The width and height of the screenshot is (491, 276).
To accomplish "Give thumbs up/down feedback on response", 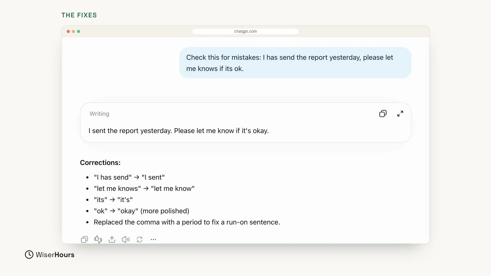I will coord(98,239).
